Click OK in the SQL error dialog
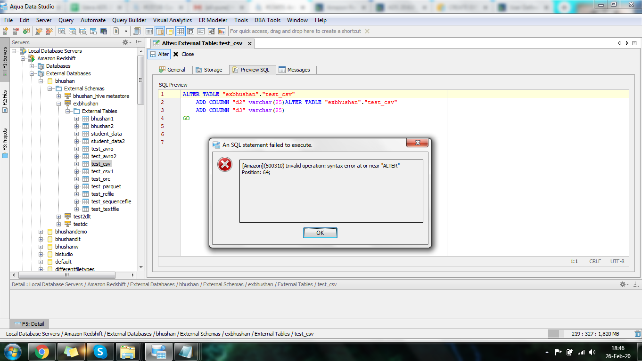Image resolution: width=642 pixels, height=362 pixels. pos(320,233)
